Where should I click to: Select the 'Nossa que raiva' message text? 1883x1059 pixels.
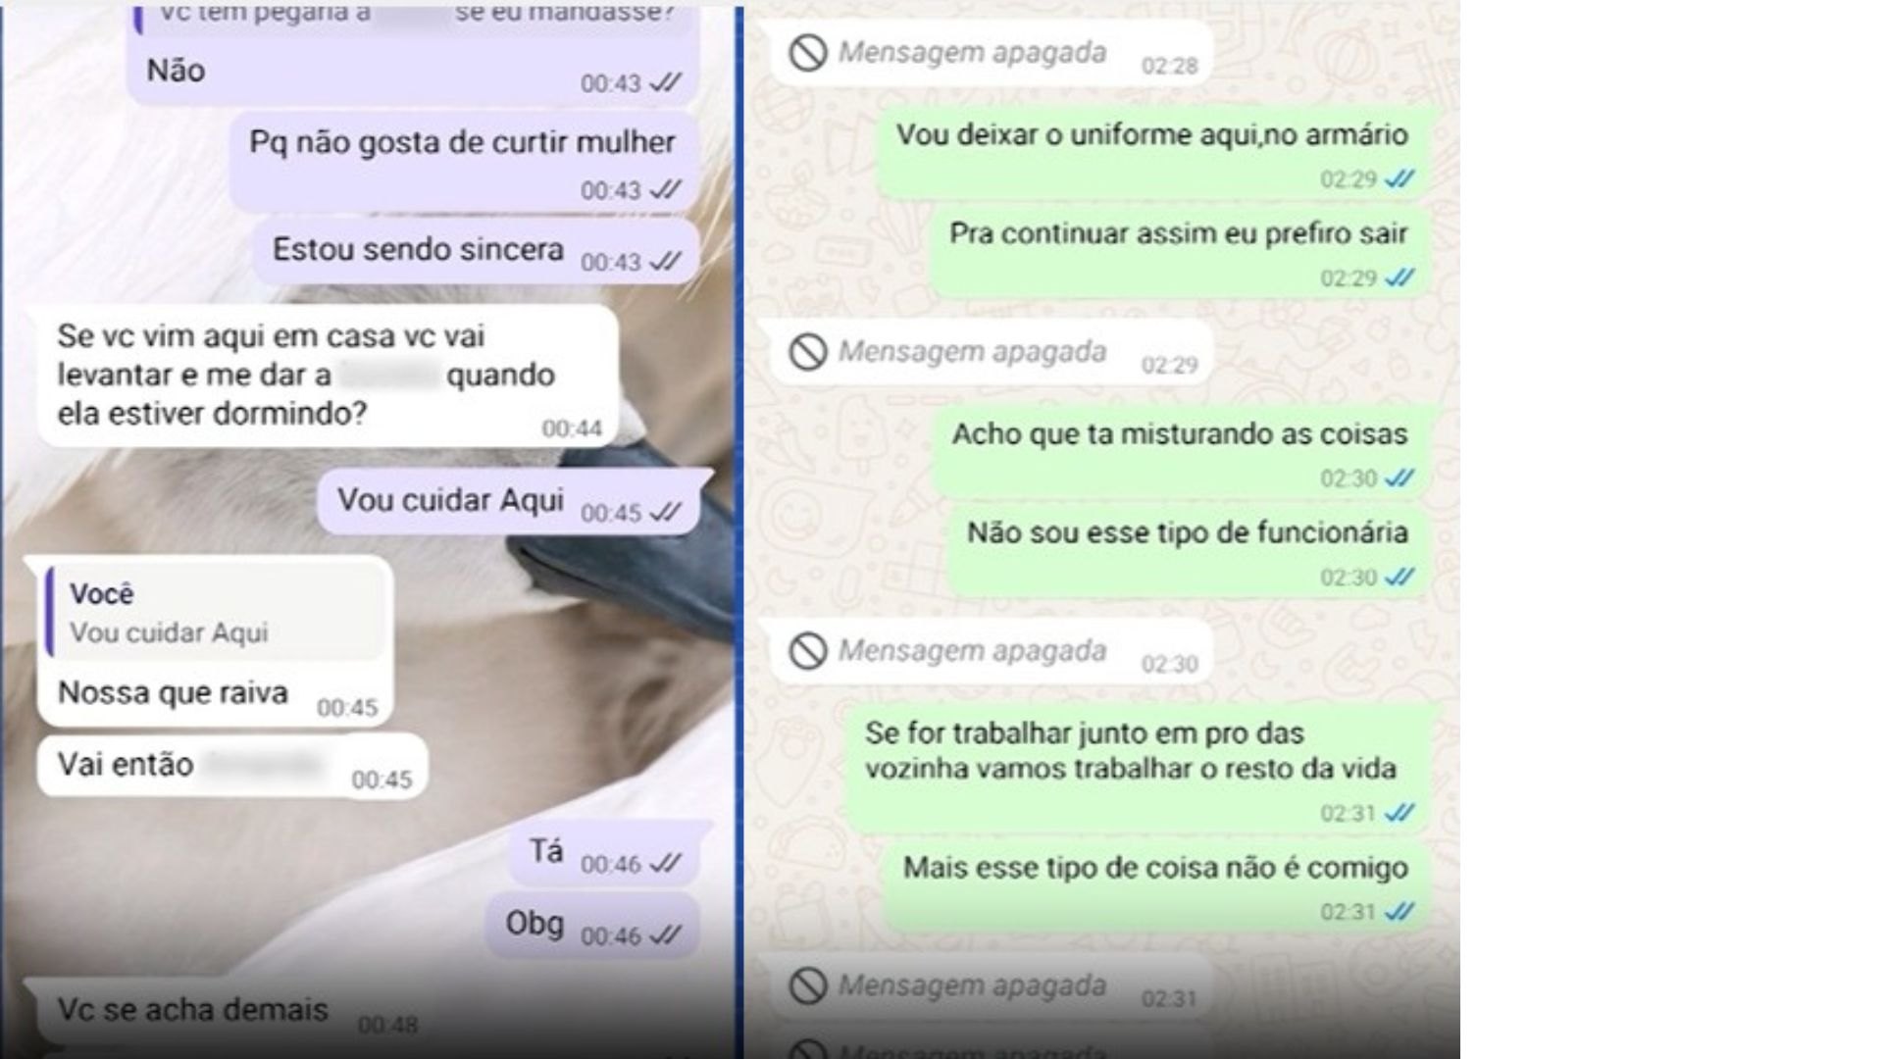click(x=173, y=693)
